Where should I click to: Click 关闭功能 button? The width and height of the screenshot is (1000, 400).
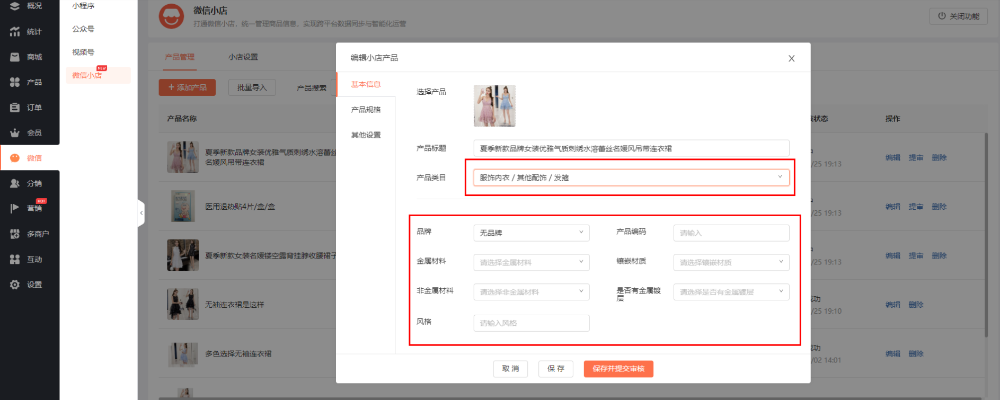tap(958, 16)
